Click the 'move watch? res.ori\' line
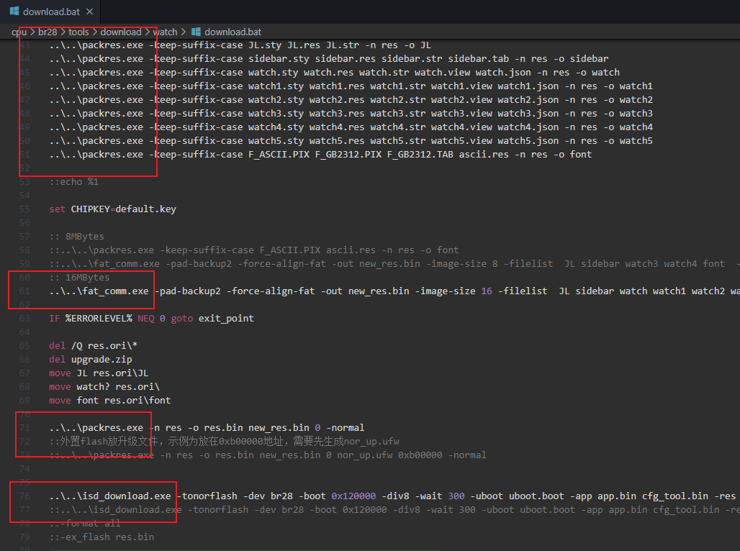Image resolution: width=740 pixels, height=551 pixels. click(x=104, y=387)
